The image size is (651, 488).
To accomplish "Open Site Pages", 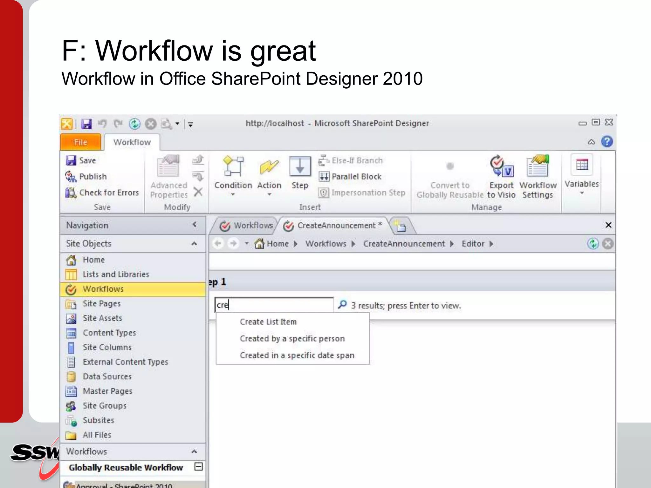I will tap(133, 304).
